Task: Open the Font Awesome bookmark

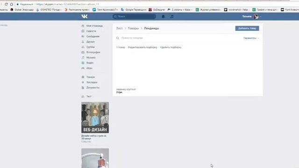Action: pyautogui.click(x=290, y=9)
